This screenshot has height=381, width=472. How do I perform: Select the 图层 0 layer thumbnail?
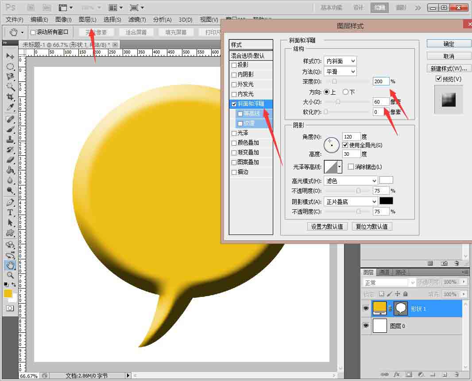(379, 326)
